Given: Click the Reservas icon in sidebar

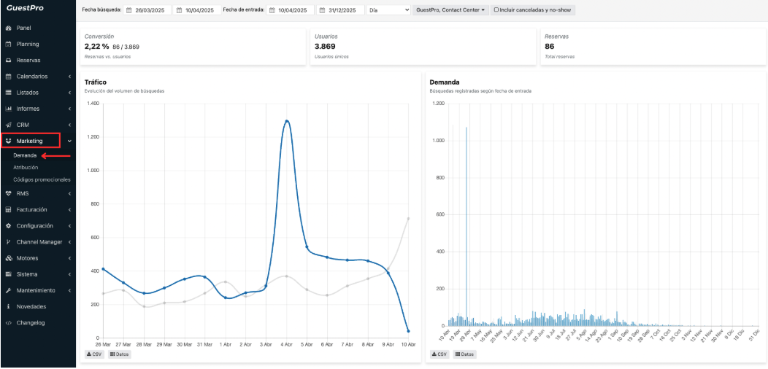Looking at the screenshot, I should click(x=8, y=61).
